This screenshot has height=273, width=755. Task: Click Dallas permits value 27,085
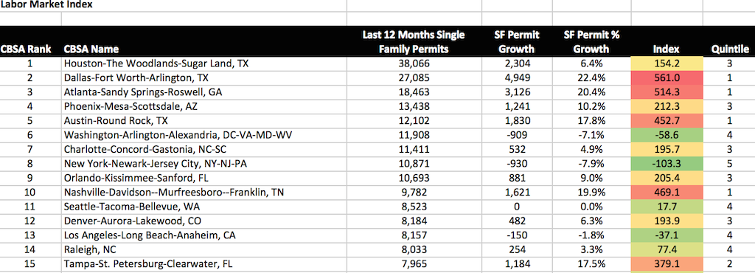[414, 77]
